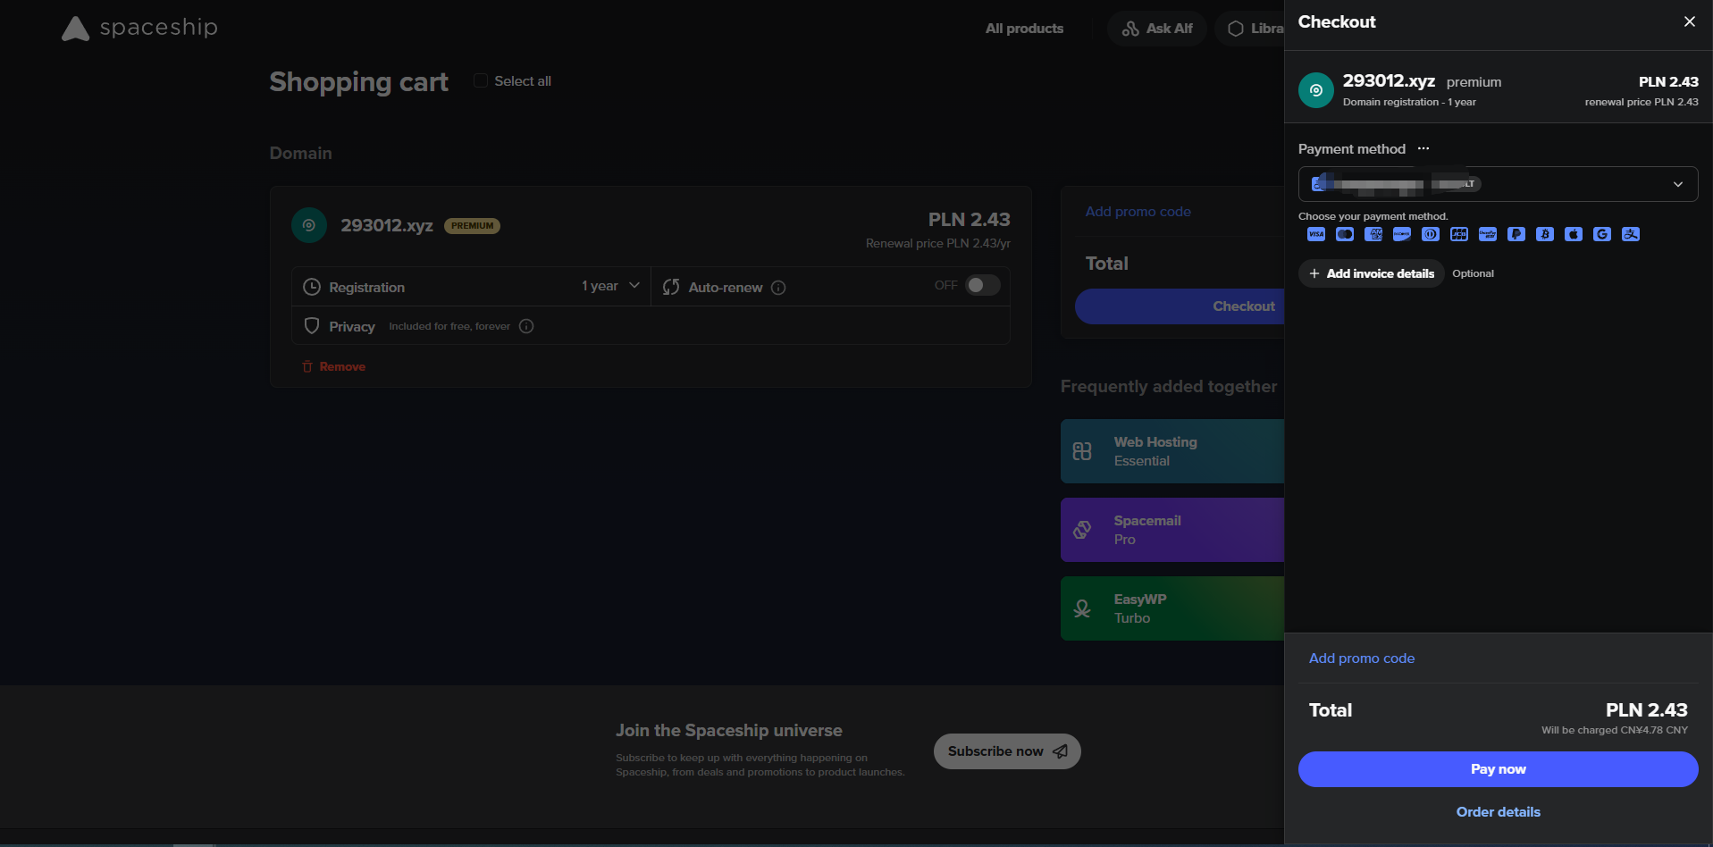Pick the Alipay payment icon
The height and width of the screenshot is (847, 1713).
1631,234
